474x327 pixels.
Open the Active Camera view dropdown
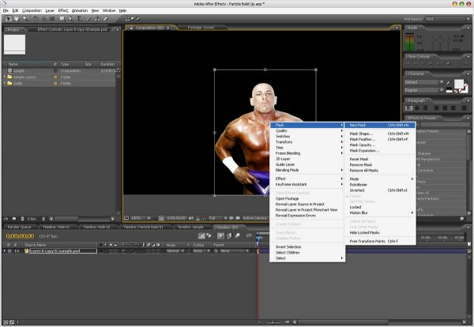255,218
